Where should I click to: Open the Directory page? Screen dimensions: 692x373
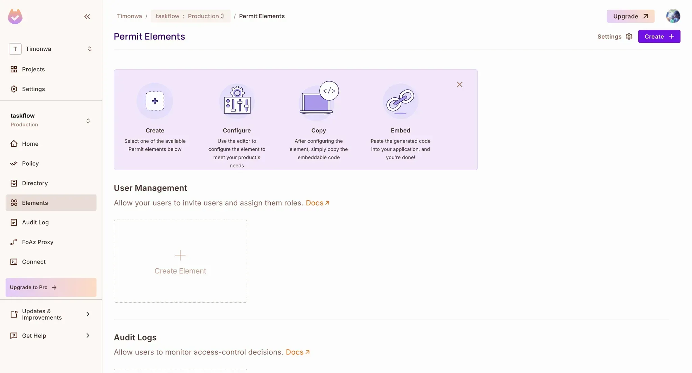35,183
